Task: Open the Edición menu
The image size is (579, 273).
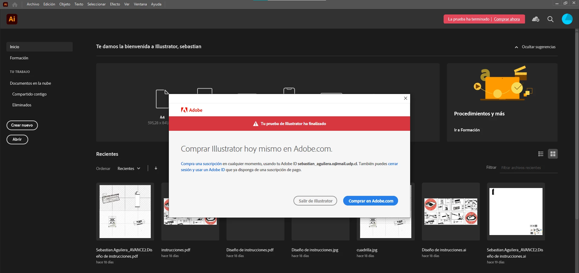Action: [49, 4]
